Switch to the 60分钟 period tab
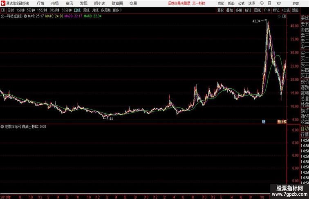Screen dimensions: 309x199 tap(67, 10)
